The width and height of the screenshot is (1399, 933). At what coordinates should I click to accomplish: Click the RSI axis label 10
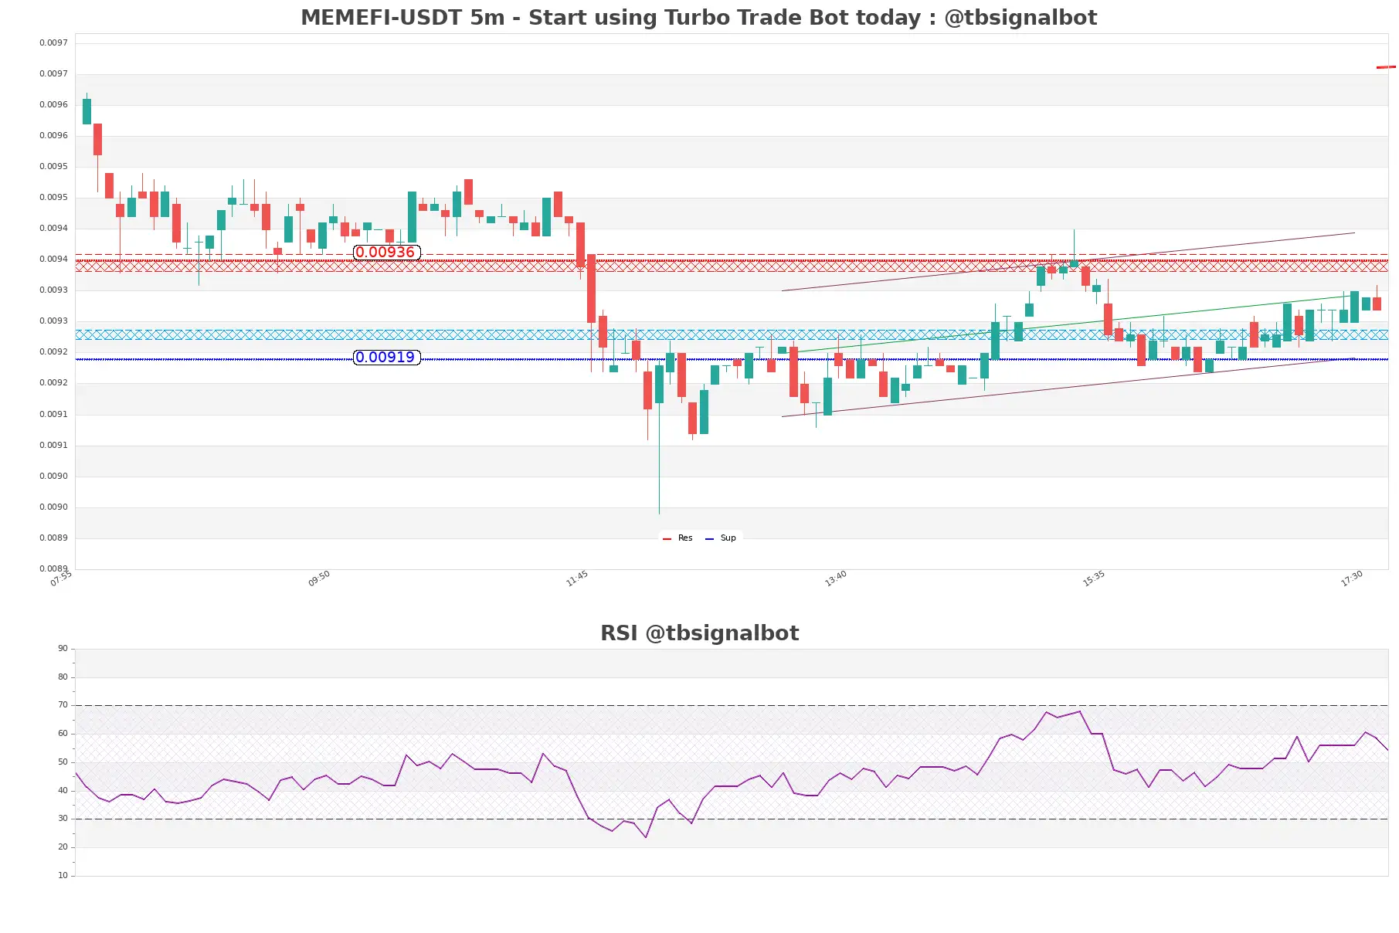63,876
